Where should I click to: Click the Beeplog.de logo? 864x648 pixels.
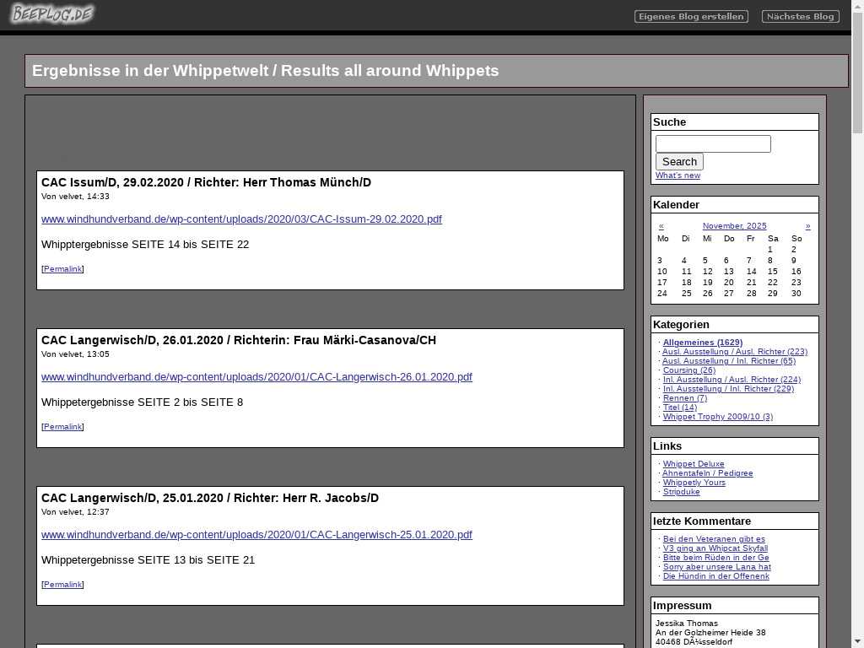(x=52, y=14)
